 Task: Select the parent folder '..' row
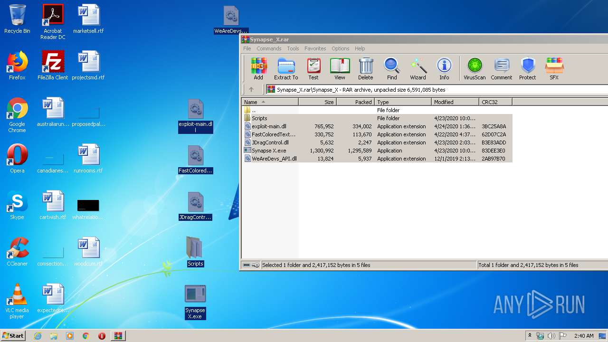coord(377,110)
